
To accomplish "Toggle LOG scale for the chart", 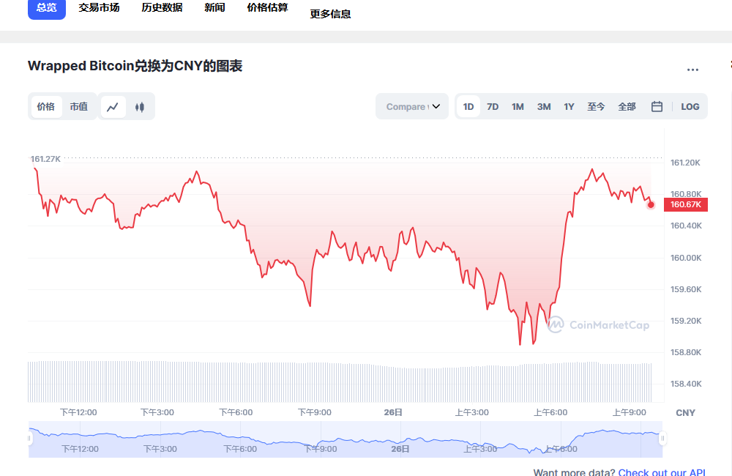I will tap(690, 106).
